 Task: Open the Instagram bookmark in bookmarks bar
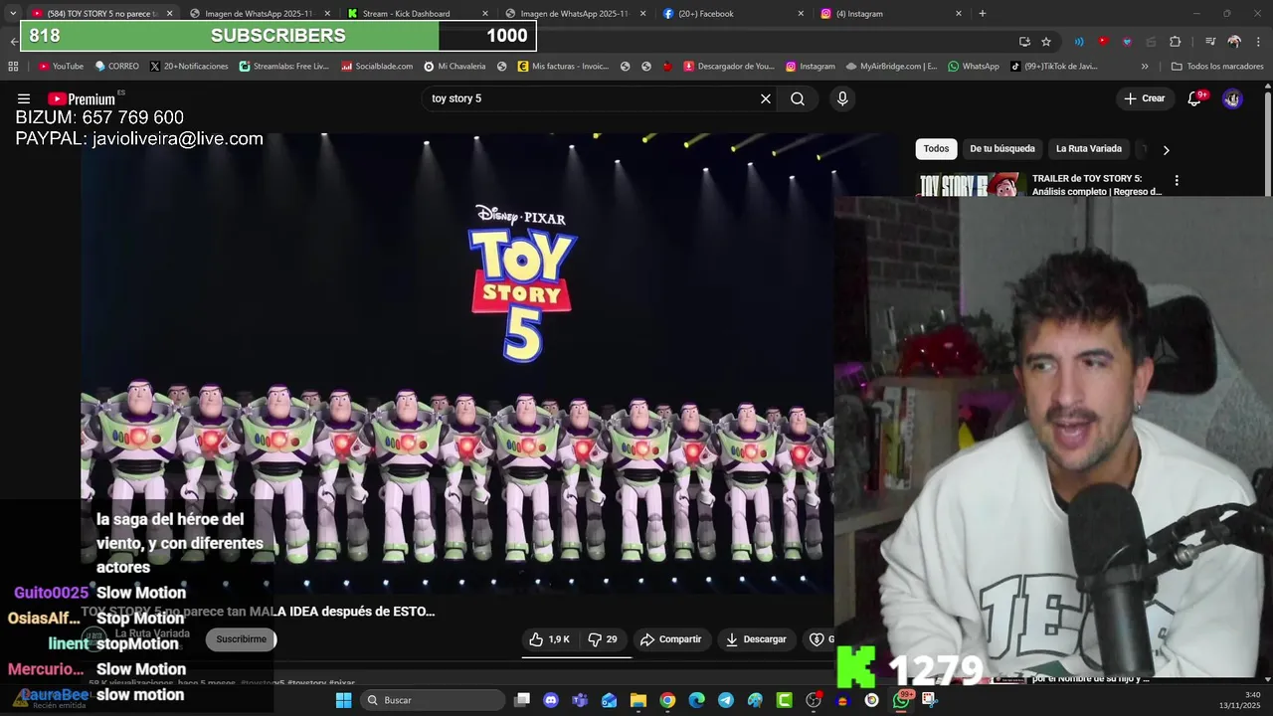pyautogui.click(x=811, y=67)
